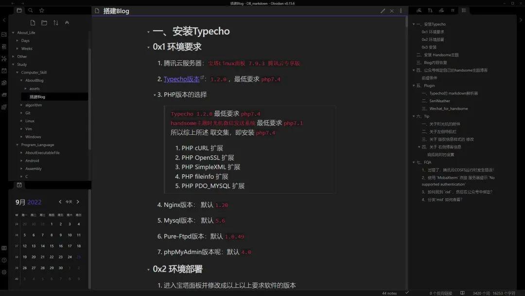Switch to the outline tab in right sidebar

(464, 10)
